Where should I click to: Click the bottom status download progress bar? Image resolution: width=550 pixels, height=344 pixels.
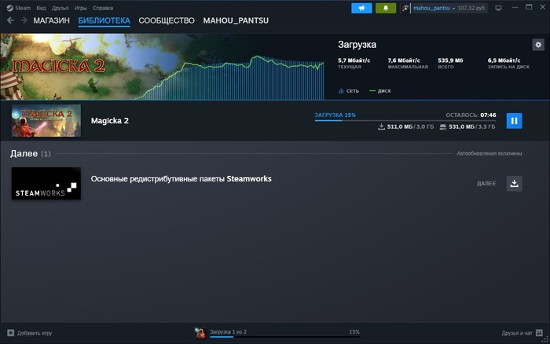(284, 337)
